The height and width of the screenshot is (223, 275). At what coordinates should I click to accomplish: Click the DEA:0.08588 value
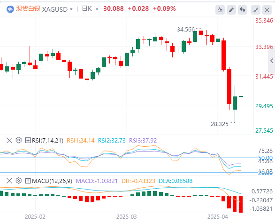[x=176, y=181]
